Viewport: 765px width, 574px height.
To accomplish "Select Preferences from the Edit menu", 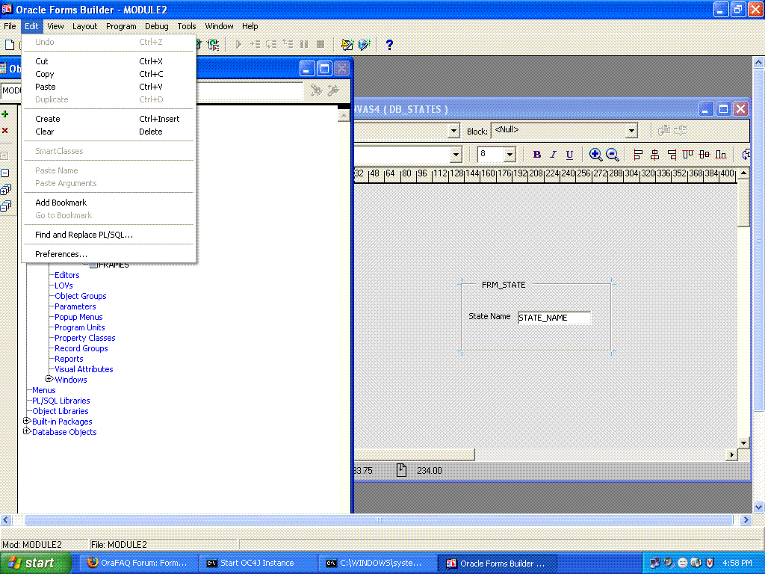I will (61, 254).
